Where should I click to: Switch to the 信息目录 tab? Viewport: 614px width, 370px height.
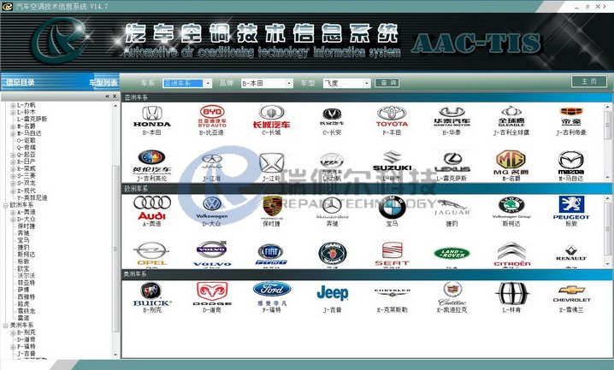pos(21,83)
